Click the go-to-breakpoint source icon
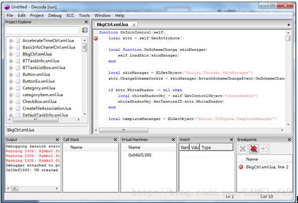The image size is (298, 203). 264,149
